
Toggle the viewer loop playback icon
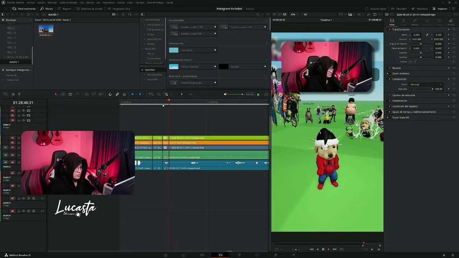(x=341, y=249)
